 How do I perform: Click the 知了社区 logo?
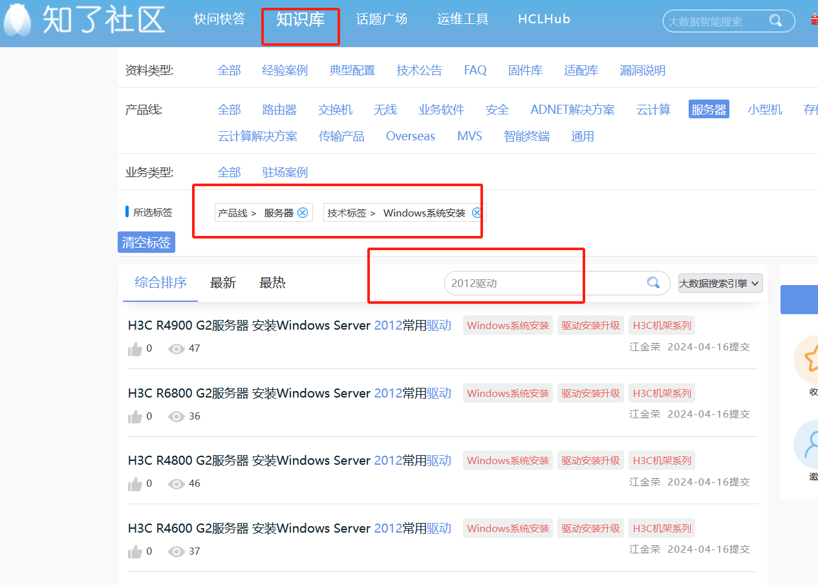point(84,19)
